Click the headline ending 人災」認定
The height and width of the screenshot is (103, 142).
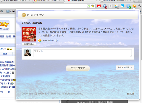click(x=5, y=76)
